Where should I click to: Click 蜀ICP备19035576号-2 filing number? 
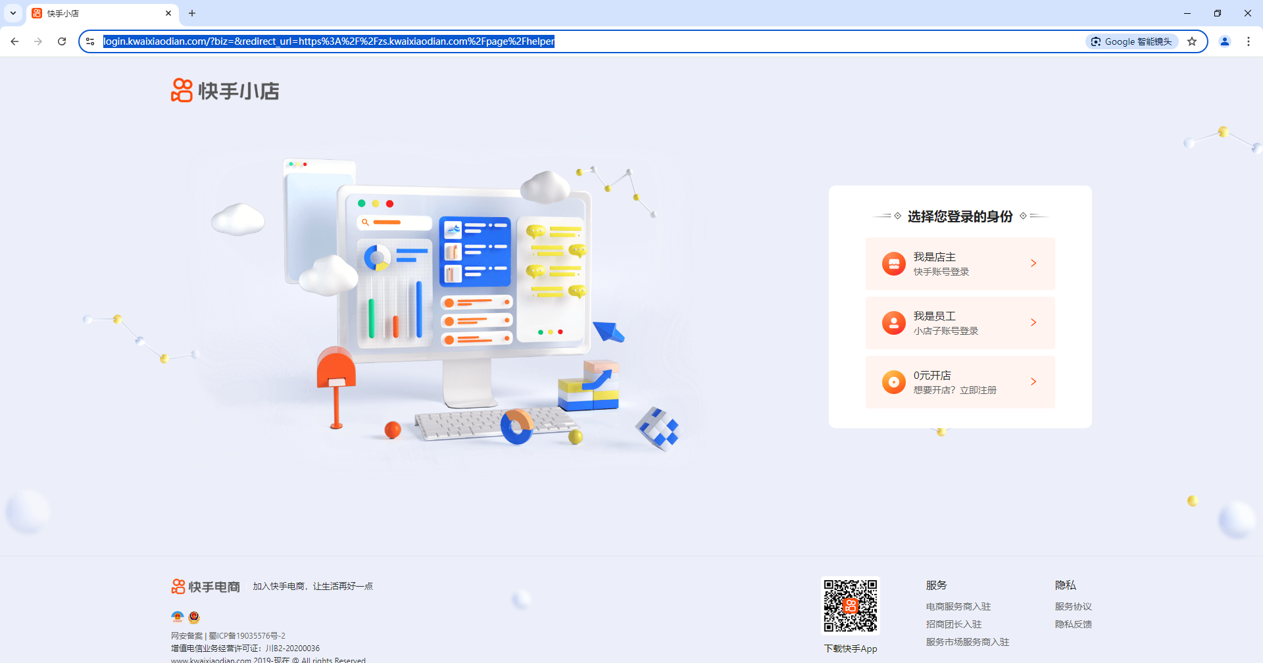pyautogui.click(x=247, y=636)
